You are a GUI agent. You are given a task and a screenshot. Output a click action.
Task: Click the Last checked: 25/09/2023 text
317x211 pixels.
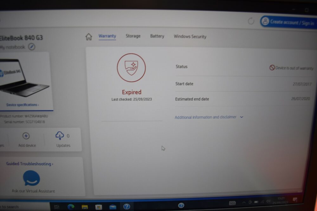(132, 99)
